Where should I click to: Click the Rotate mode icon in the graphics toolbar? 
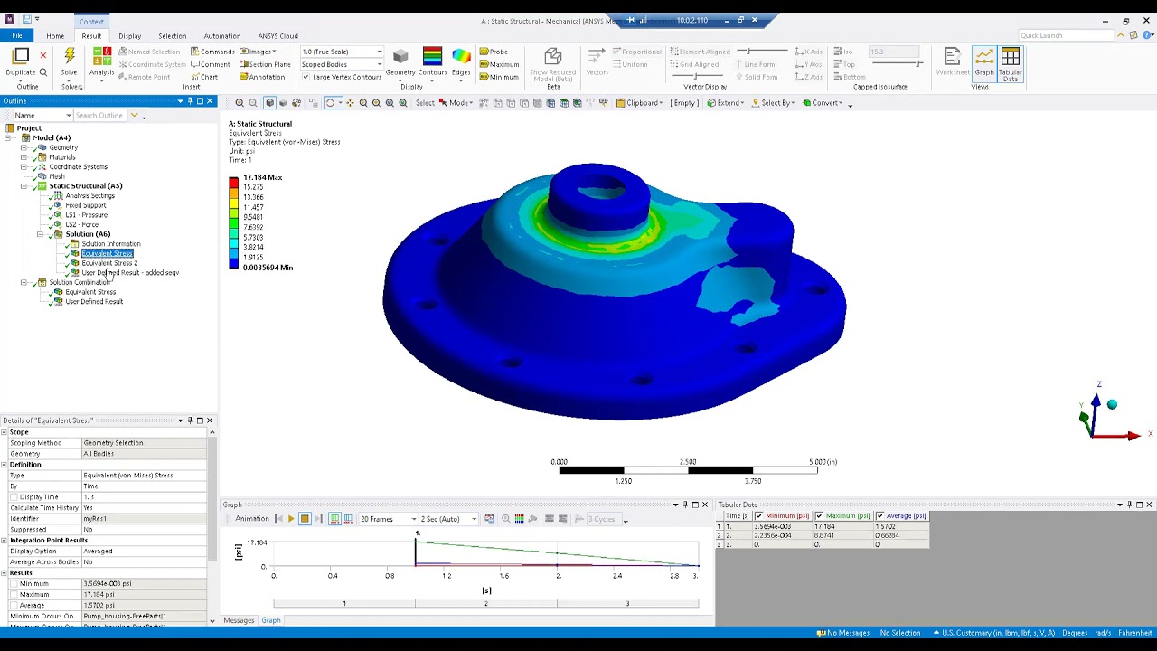[330, 103]
